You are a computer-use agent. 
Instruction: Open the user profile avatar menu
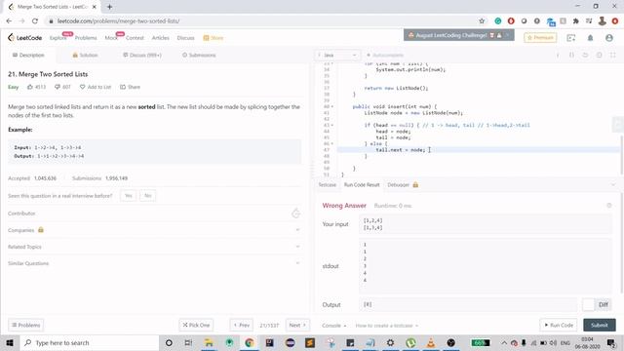609,38
